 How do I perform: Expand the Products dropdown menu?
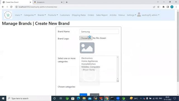click(53, 15)
